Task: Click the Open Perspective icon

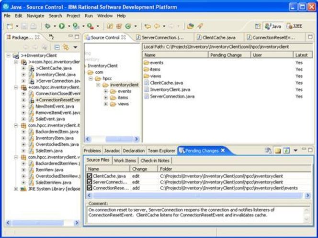Action: click(258, 26)
